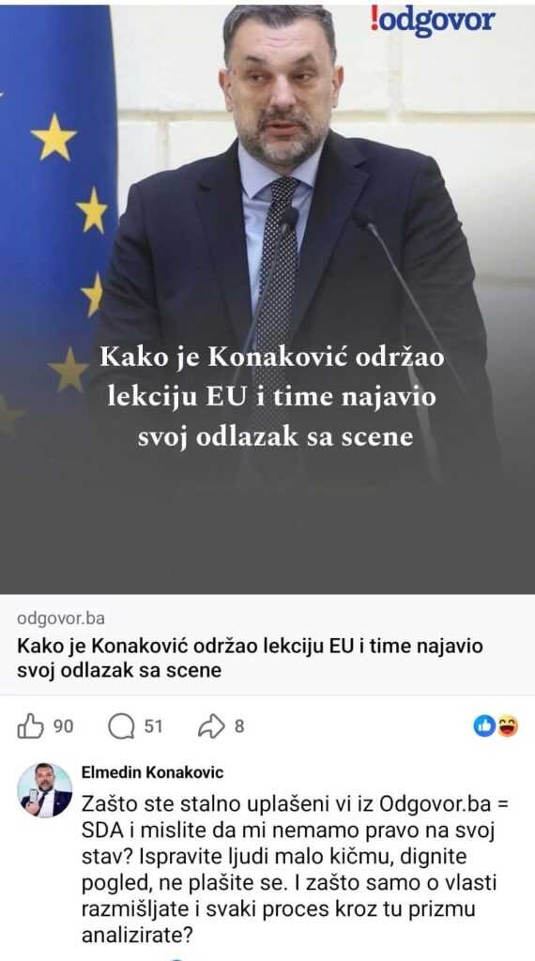
Task: Click the !odgovor logo on the image
Action: (x=432, y=21)
